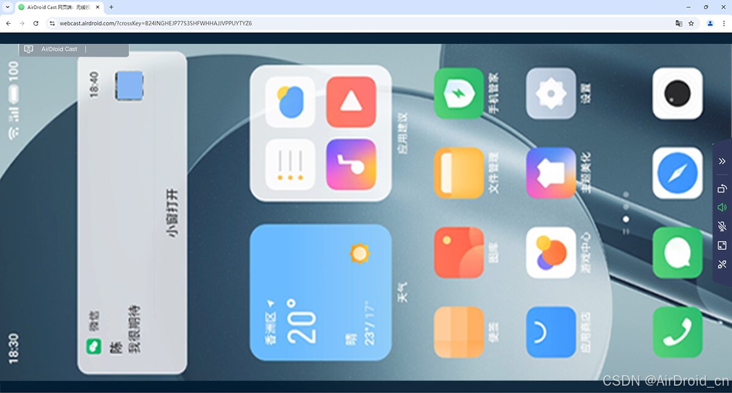
Task: Enter fullscreen from the cast sidebar
Action: point(722,246)
